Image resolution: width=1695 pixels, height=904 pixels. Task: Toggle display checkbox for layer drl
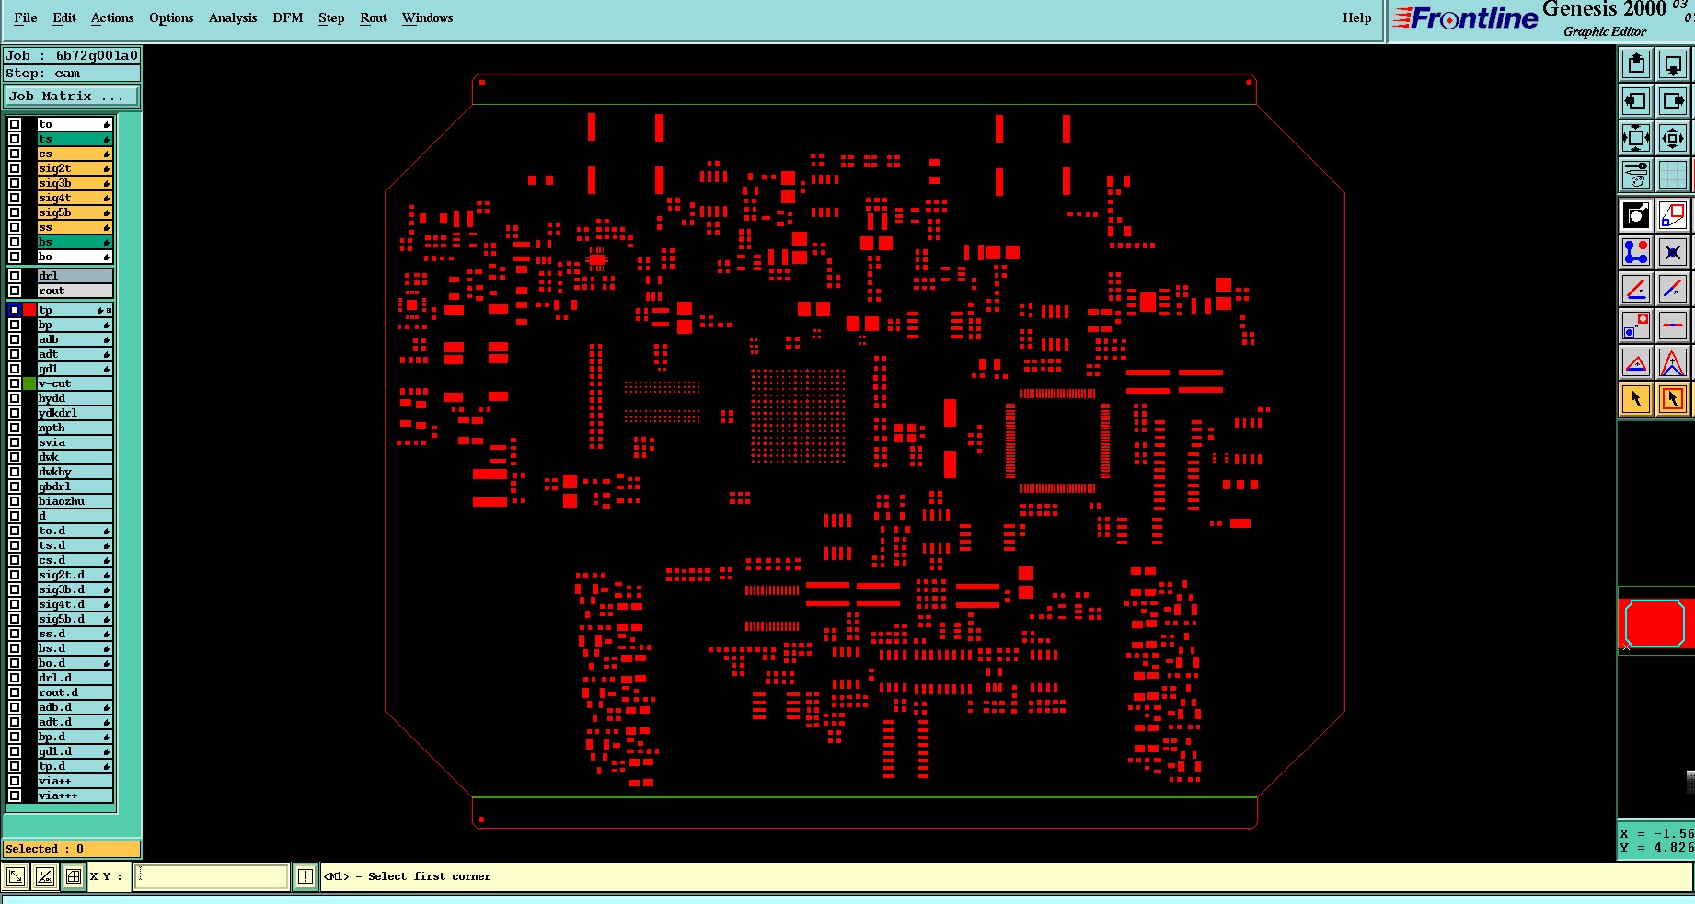pyautogui.click(x=15, y=276)
